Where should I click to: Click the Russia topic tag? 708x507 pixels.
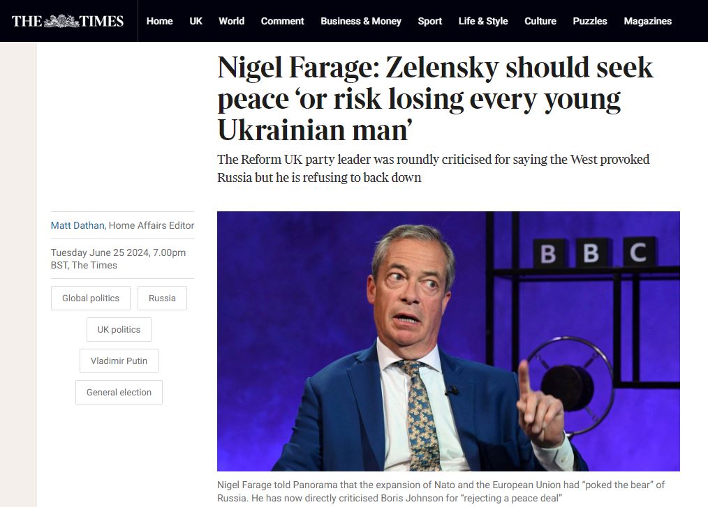click(162, 298)
